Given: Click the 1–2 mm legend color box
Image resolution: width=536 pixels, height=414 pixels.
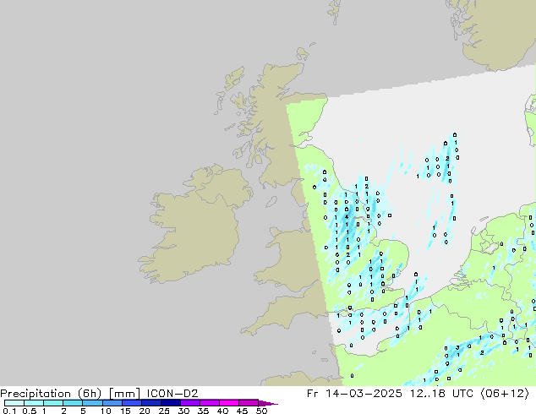Looking at the screenshot, I should pos(53,403).
